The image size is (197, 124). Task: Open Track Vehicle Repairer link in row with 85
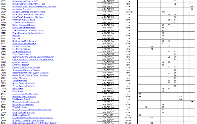pos(22,51)
